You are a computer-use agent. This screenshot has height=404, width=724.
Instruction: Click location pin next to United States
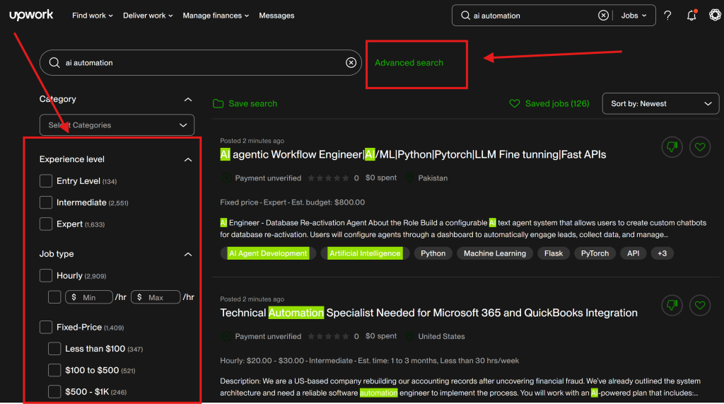[x=409, y=336]
